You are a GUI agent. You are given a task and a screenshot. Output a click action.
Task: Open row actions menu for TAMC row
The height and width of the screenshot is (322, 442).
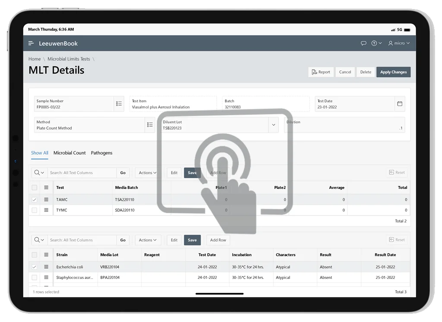tap(46, 200)
